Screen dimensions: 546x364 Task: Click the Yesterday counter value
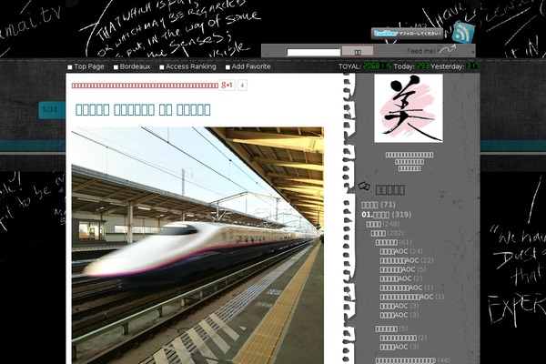(x=473, y=66)
